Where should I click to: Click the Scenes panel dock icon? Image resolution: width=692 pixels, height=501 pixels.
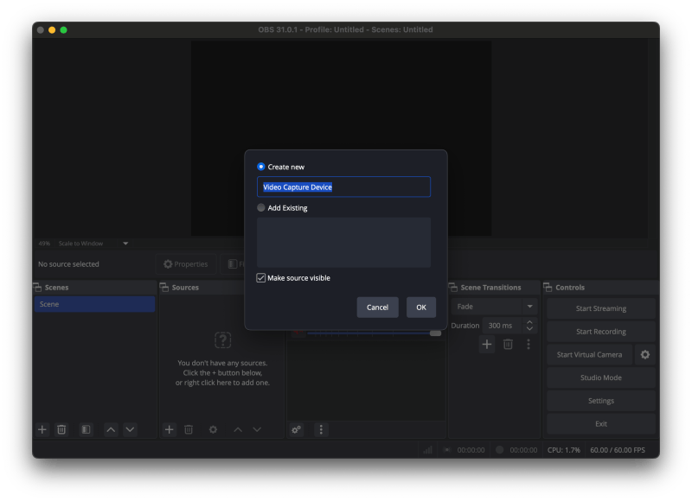click(38, 288)
